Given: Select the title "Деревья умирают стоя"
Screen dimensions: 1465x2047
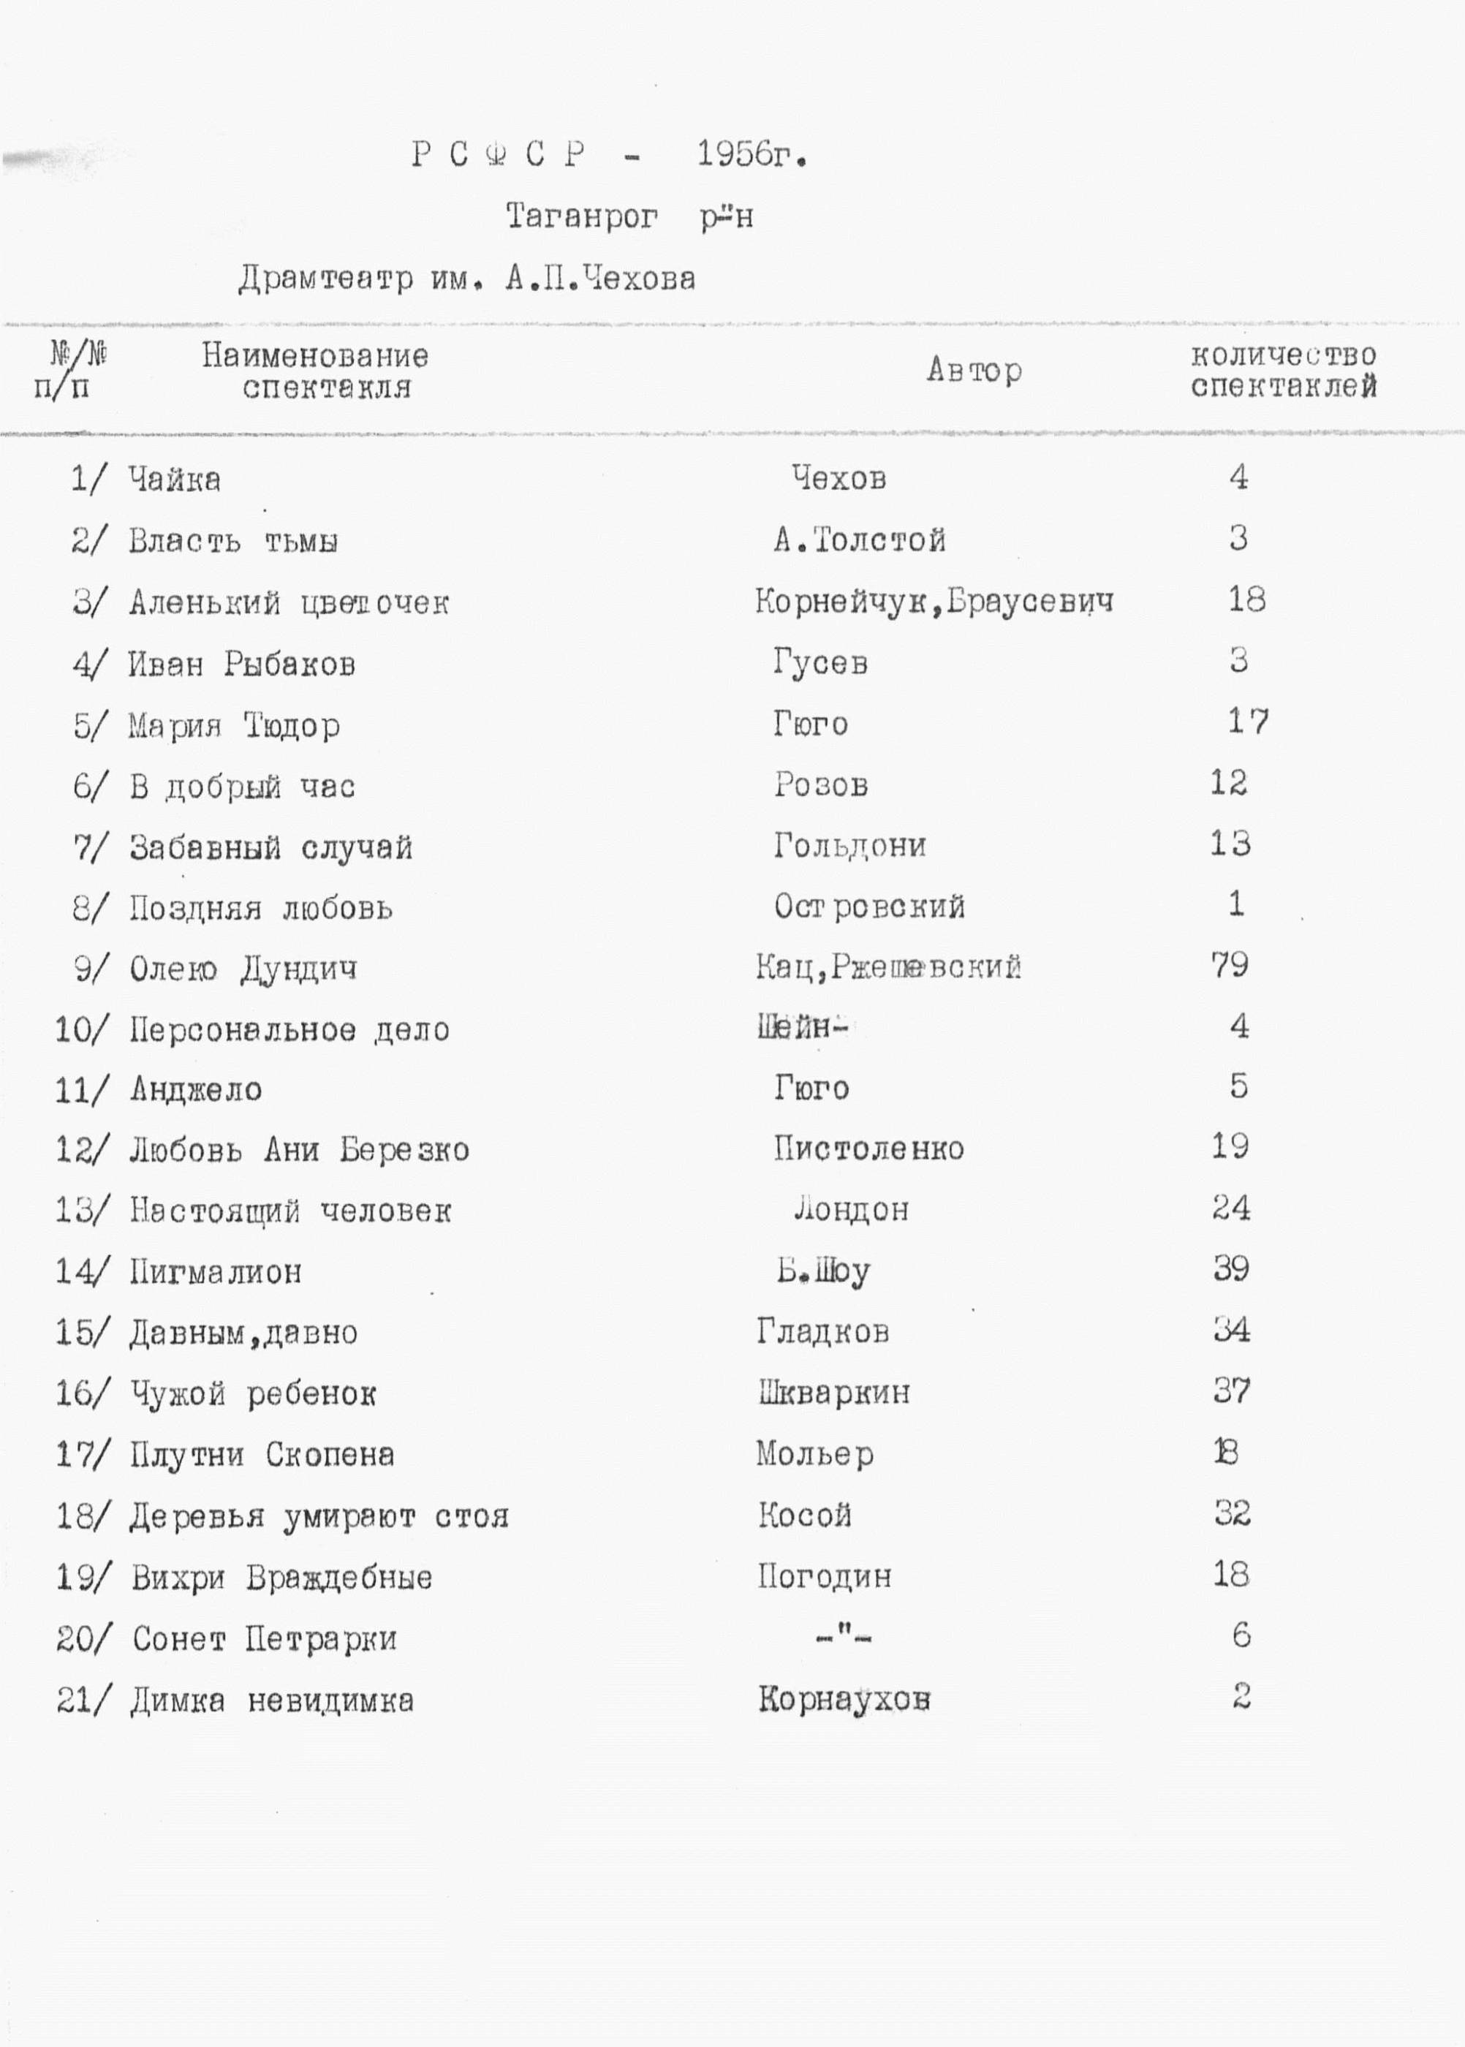Looking at the screenshot, I should tap(319, 1516).
